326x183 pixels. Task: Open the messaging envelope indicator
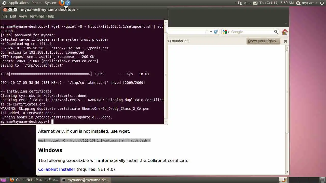click(255, 3)
